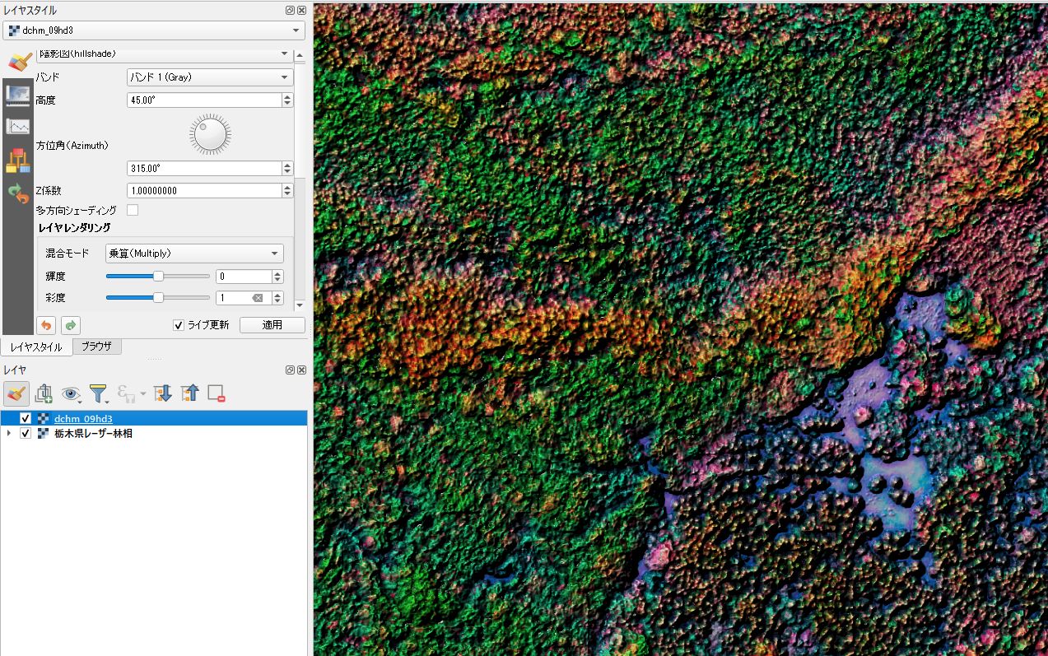Click the brightness (輝度) slider handle
Screen dimensions: 1048x656
pos(159,277)
